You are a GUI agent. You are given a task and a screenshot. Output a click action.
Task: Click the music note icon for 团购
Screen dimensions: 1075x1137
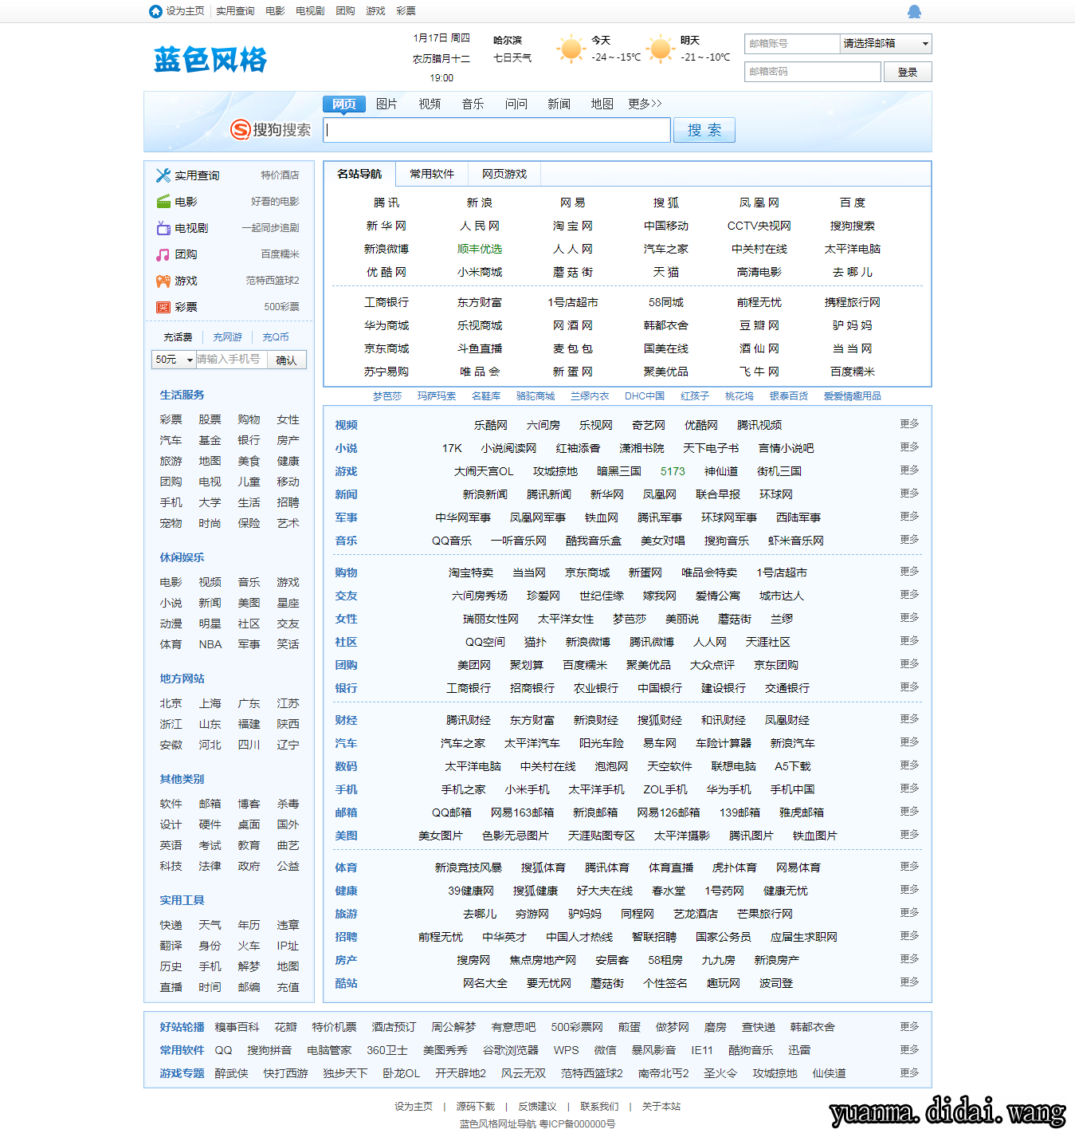pyautogui.click(x=163, y=254)
